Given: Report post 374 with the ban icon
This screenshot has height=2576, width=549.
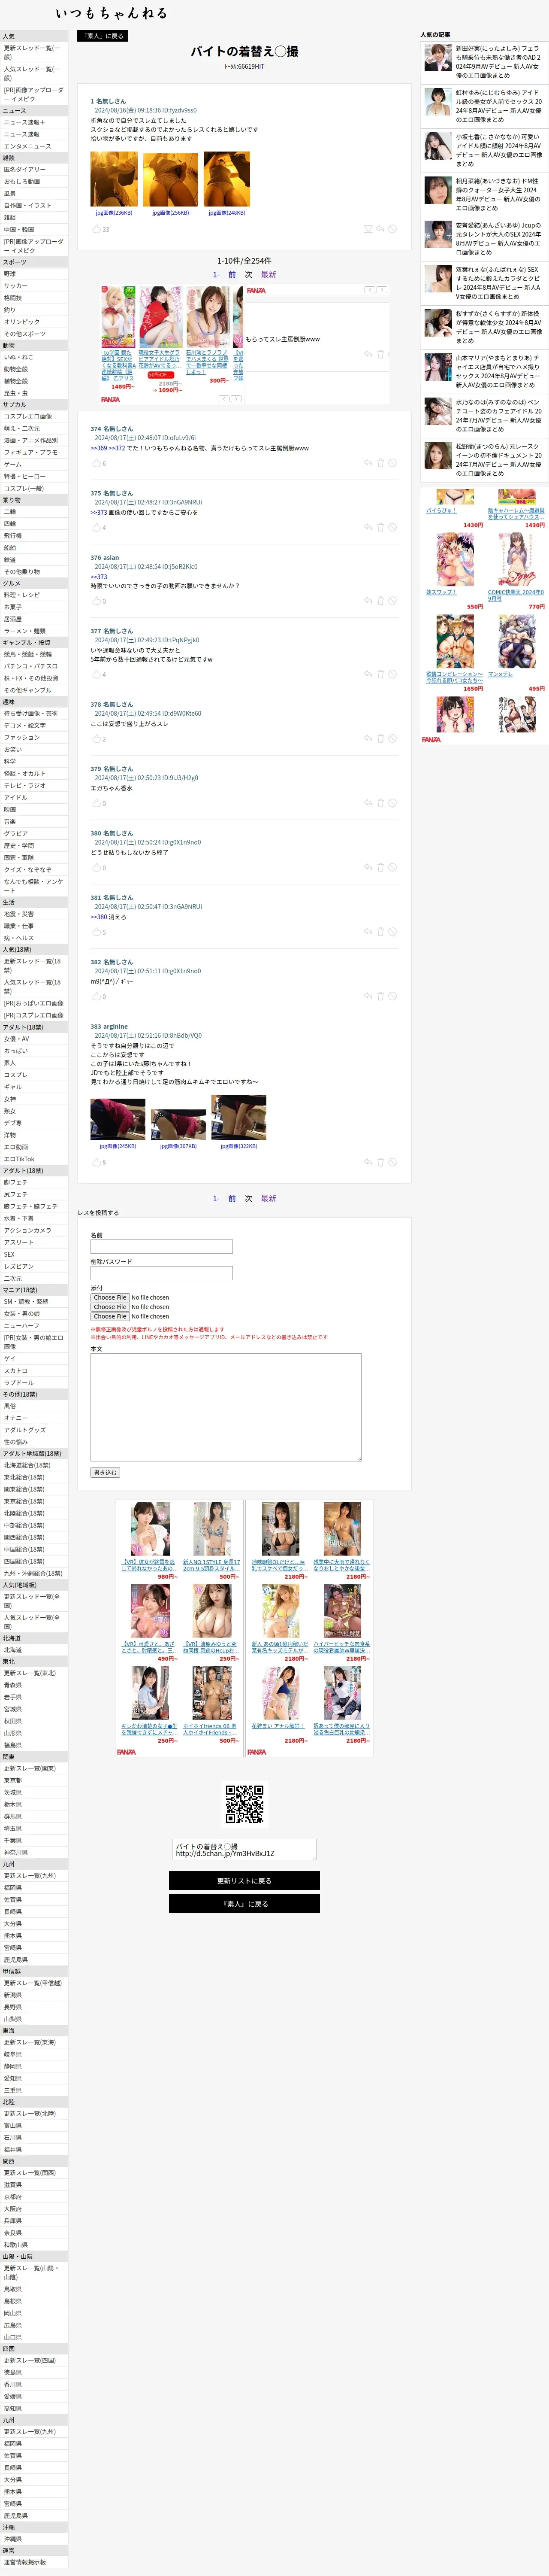Looking at the screenshot, I should point(392,463).
